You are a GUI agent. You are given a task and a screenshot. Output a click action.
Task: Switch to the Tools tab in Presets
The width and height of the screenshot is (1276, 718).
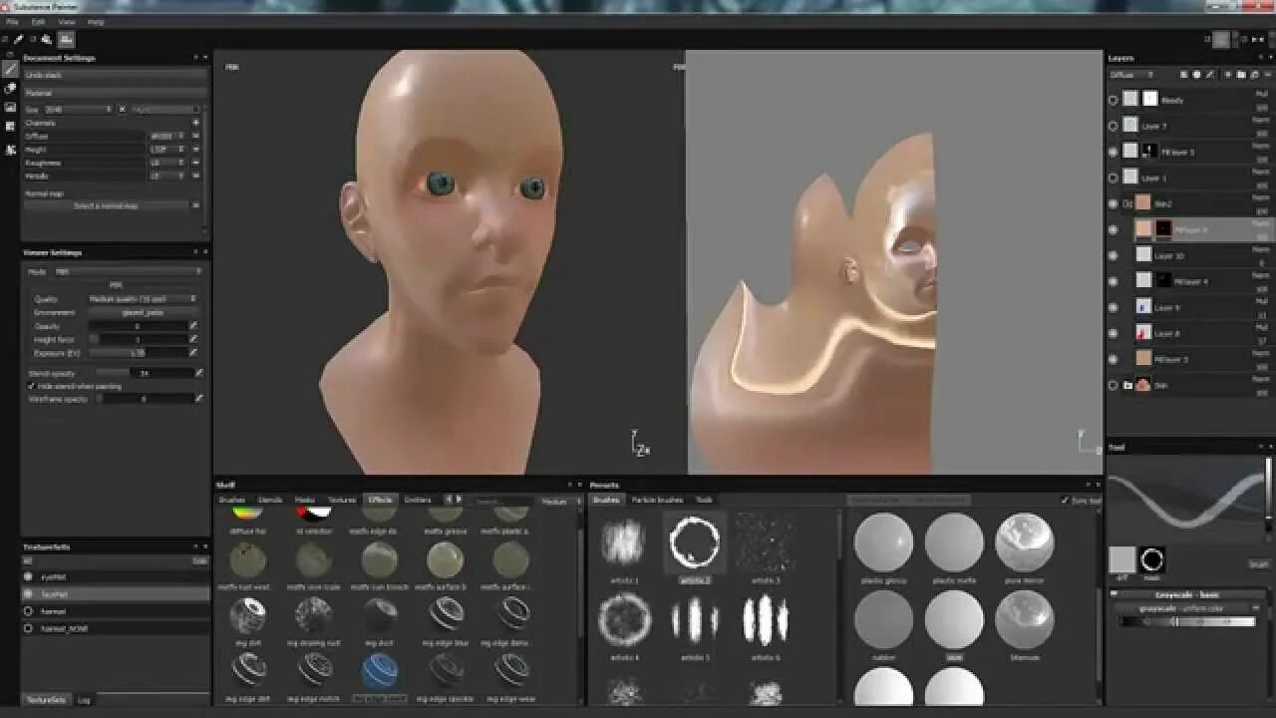[x=704, y=500]
